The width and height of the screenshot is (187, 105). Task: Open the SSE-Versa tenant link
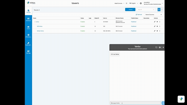[x=40, y=26]
